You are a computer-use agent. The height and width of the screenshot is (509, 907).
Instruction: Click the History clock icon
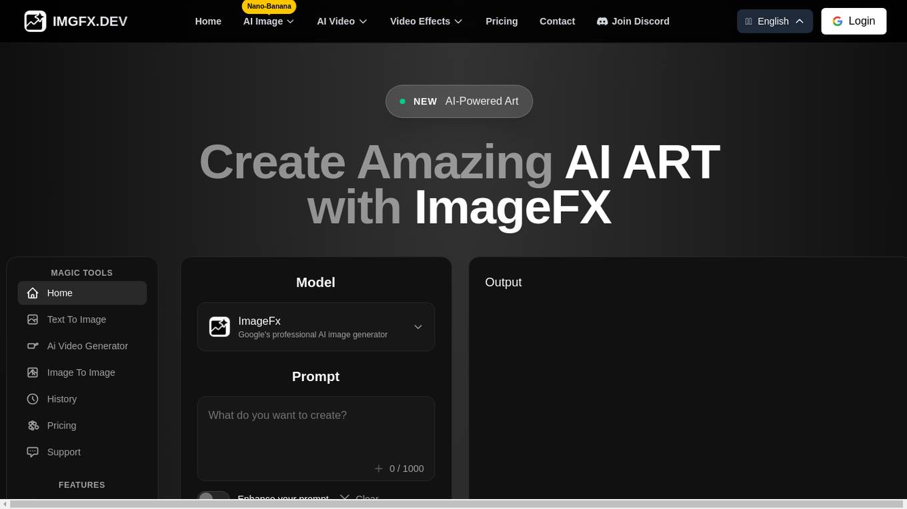point(33,399)
